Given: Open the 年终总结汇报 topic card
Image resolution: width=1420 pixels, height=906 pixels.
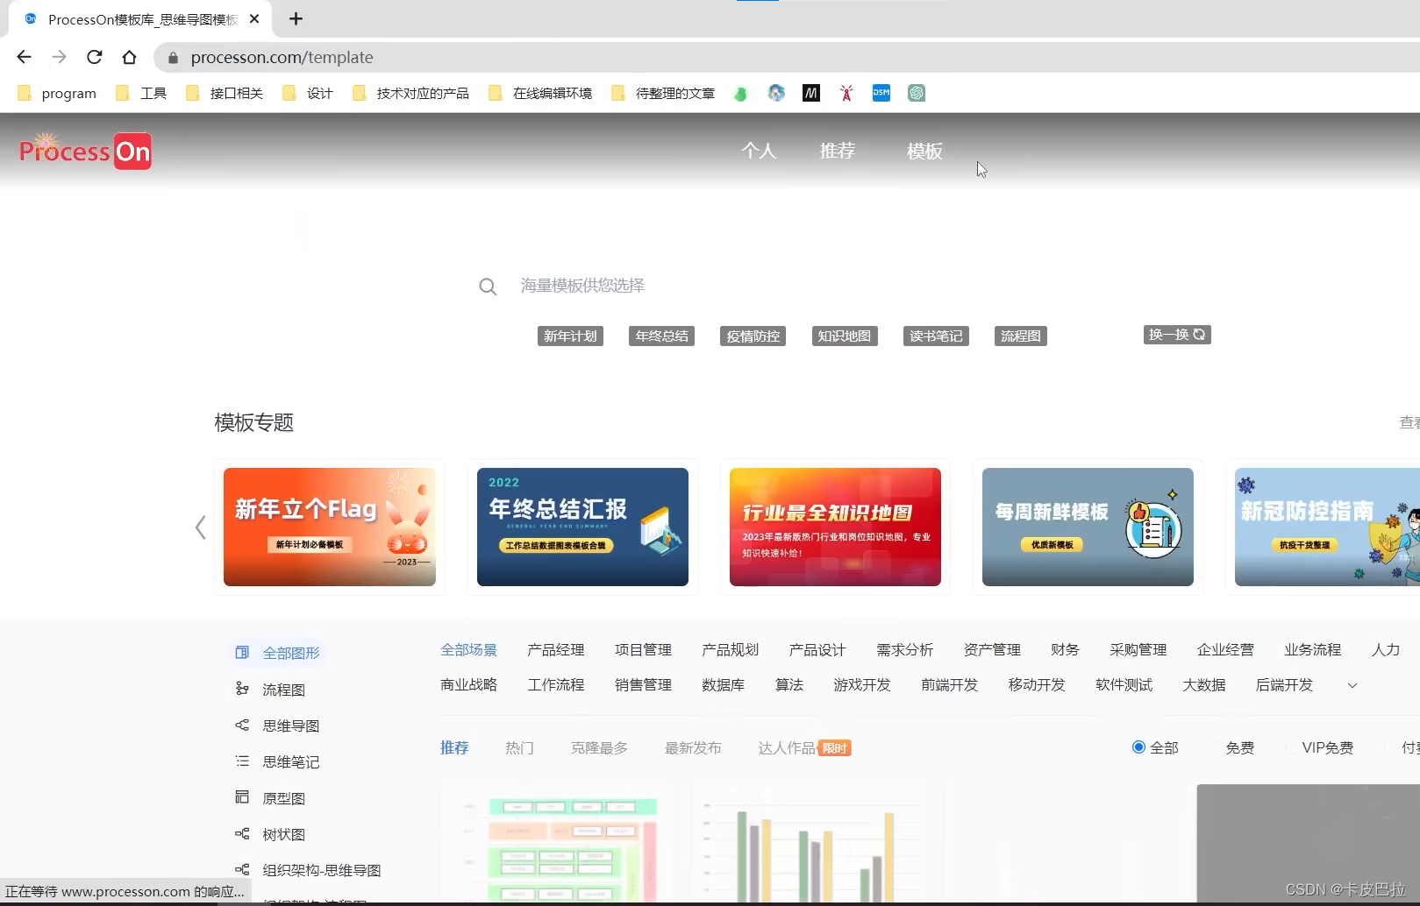Looking at the screenshot, I should pos(582,527).
